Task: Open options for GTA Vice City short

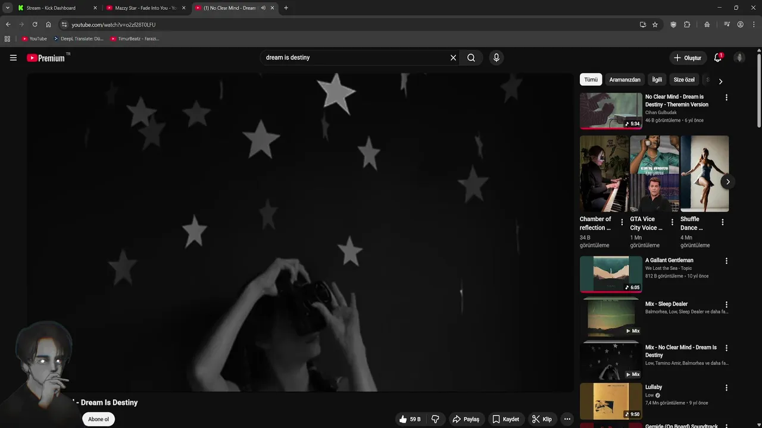Action: coord(672,222)
